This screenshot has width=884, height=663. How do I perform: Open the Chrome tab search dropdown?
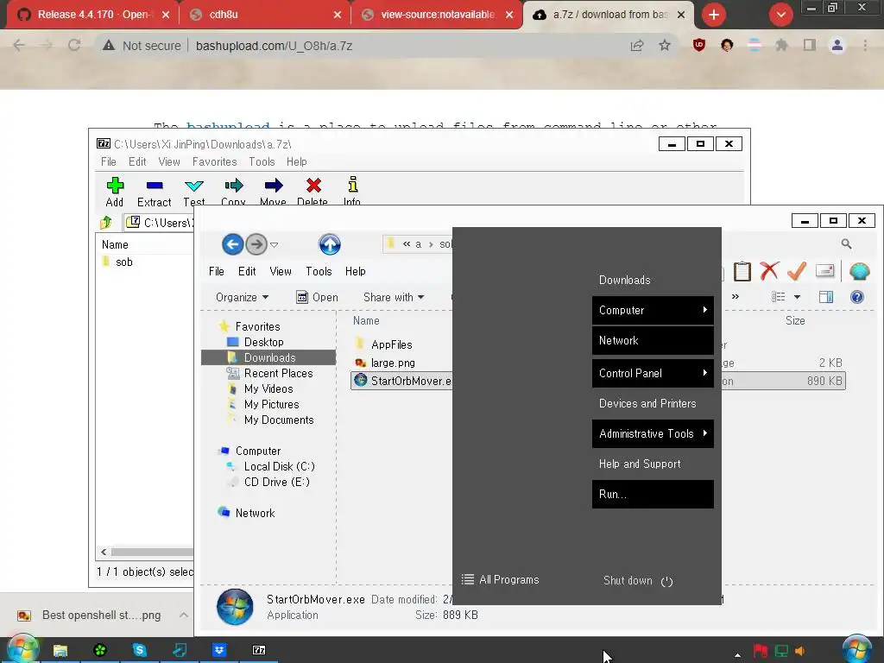(x=780, y=15)
